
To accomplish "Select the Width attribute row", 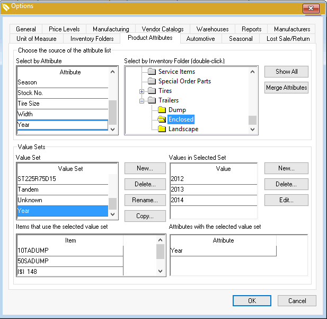I will [x=63, y=115].
